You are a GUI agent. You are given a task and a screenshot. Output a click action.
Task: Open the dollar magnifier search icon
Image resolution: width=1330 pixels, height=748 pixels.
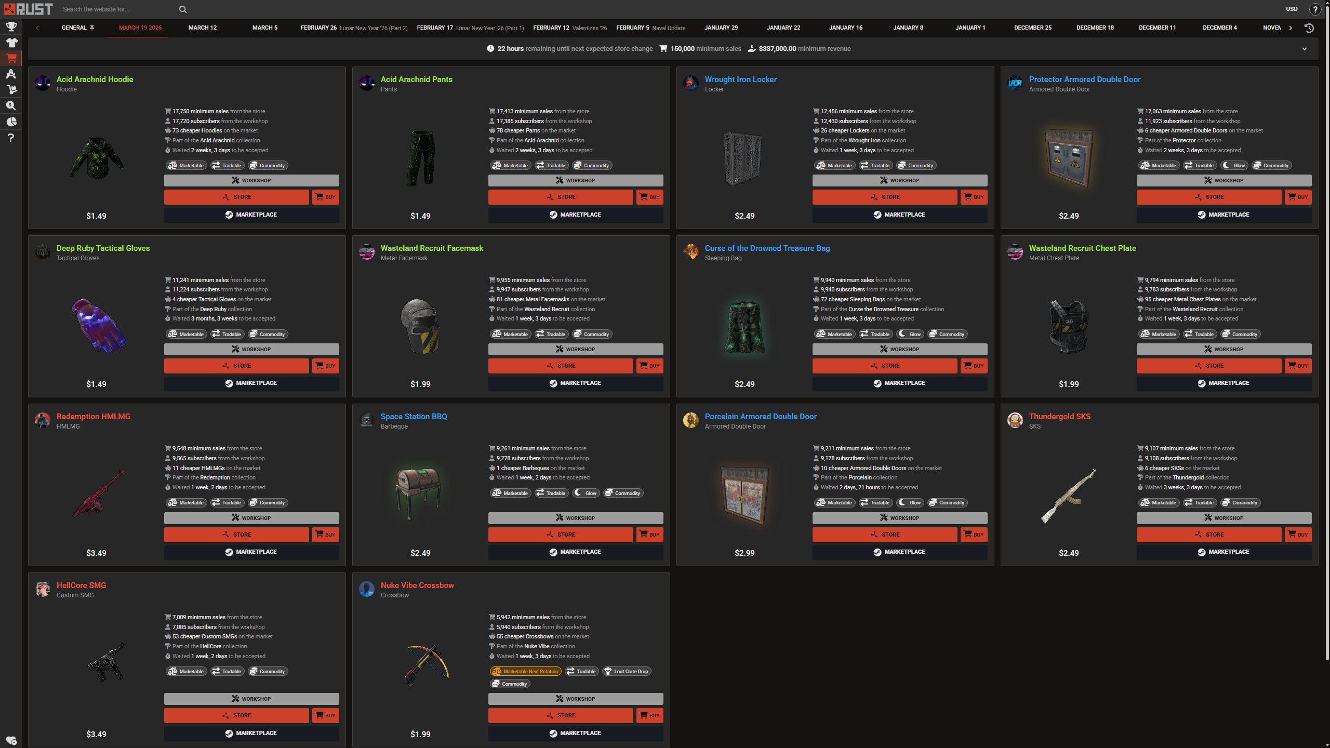(11, 106)
